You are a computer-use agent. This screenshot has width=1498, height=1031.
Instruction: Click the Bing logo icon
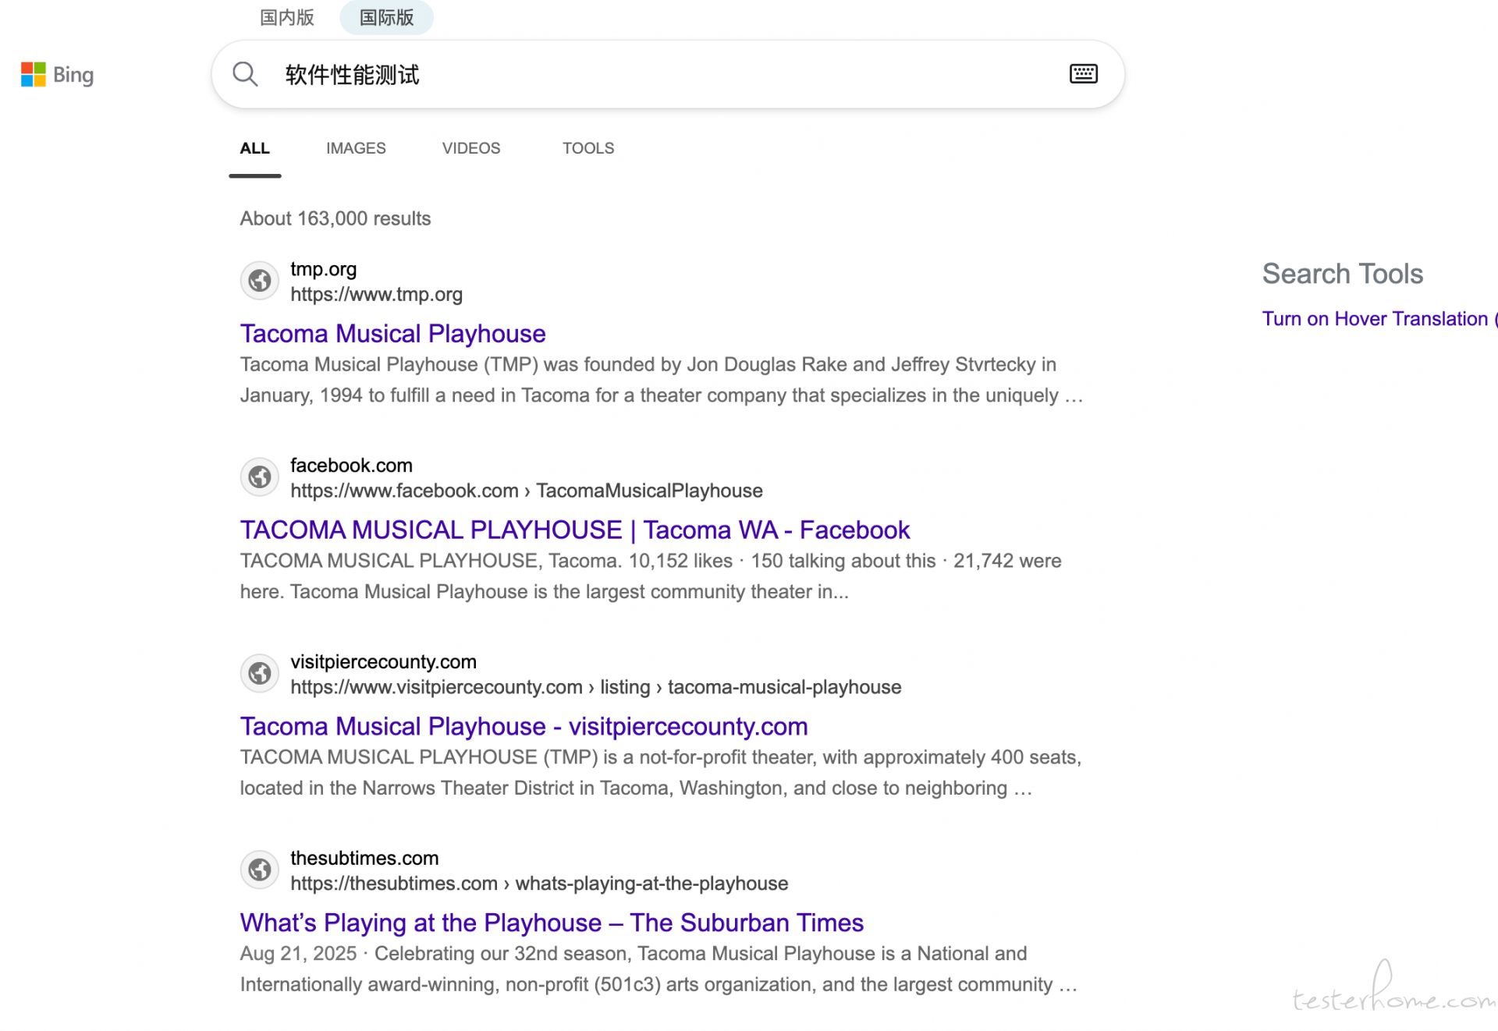coord(34,75)
